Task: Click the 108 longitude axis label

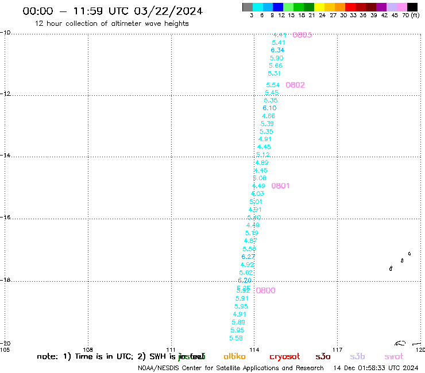Action: pos(88,349)
